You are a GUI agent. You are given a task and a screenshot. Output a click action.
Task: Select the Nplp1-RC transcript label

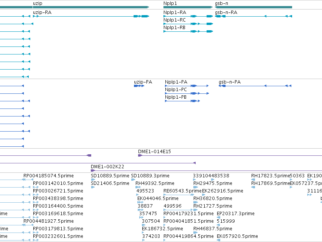coord(174,20)
